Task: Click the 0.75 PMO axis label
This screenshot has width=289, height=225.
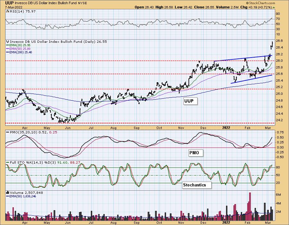Action: point(280,132)
